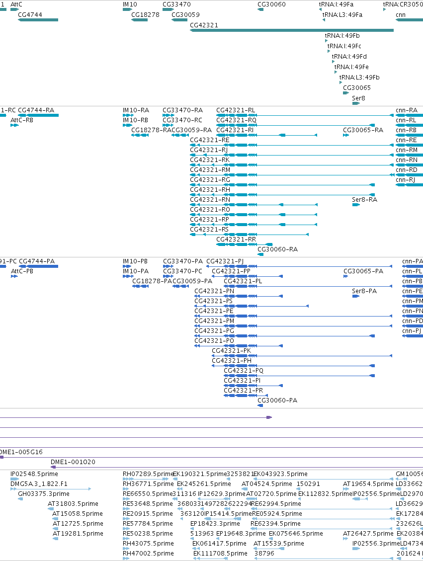
Task: Select the CG33470 gene label
Action: pos(176,4)
